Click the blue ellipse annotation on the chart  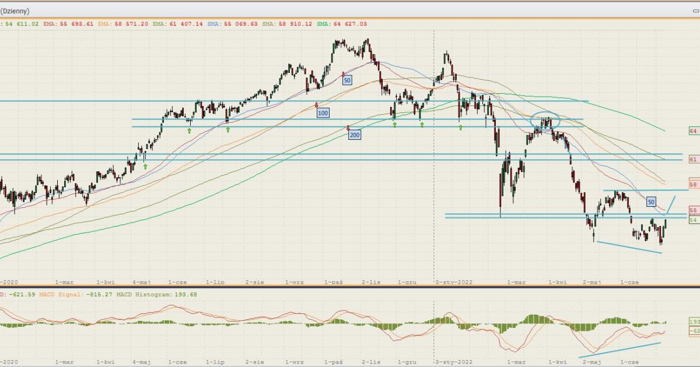pyautogui.click(x=545, y=121)
